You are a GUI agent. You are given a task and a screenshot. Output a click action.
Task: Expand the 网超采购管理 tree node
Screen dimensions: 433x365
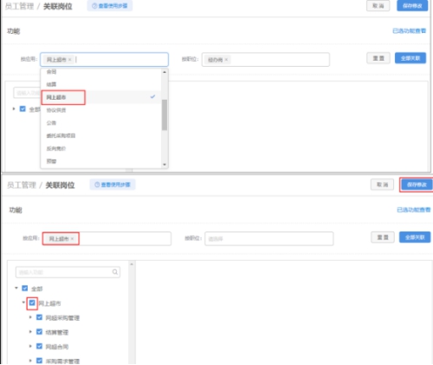click(30, 317)
